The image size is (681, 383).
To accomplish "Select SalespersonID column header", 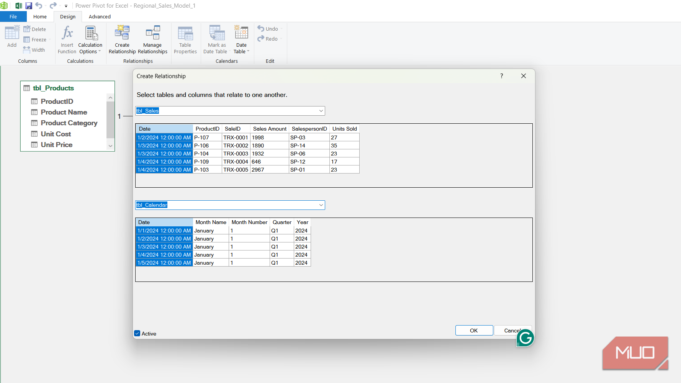I will click(x=309, y=129).
